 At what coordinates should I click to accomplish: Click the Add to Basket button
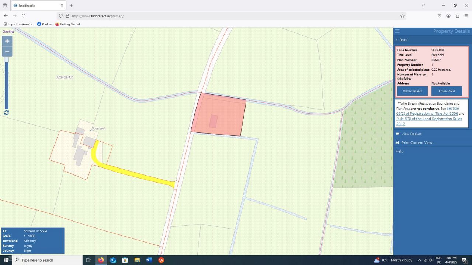(412, 91)
